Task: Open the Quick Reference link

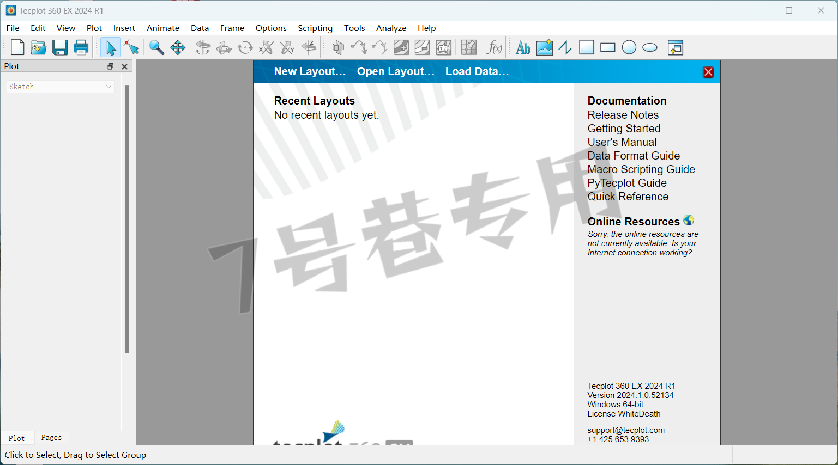Action: coord(628,197)
